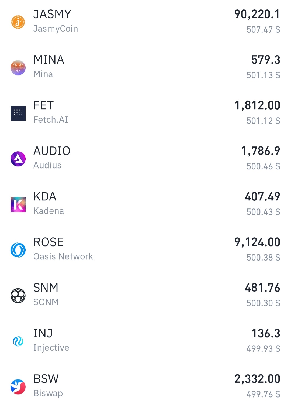Tap the JASMY balance 90,220.1
Screen dimensions: 291x407
(257, 14)
